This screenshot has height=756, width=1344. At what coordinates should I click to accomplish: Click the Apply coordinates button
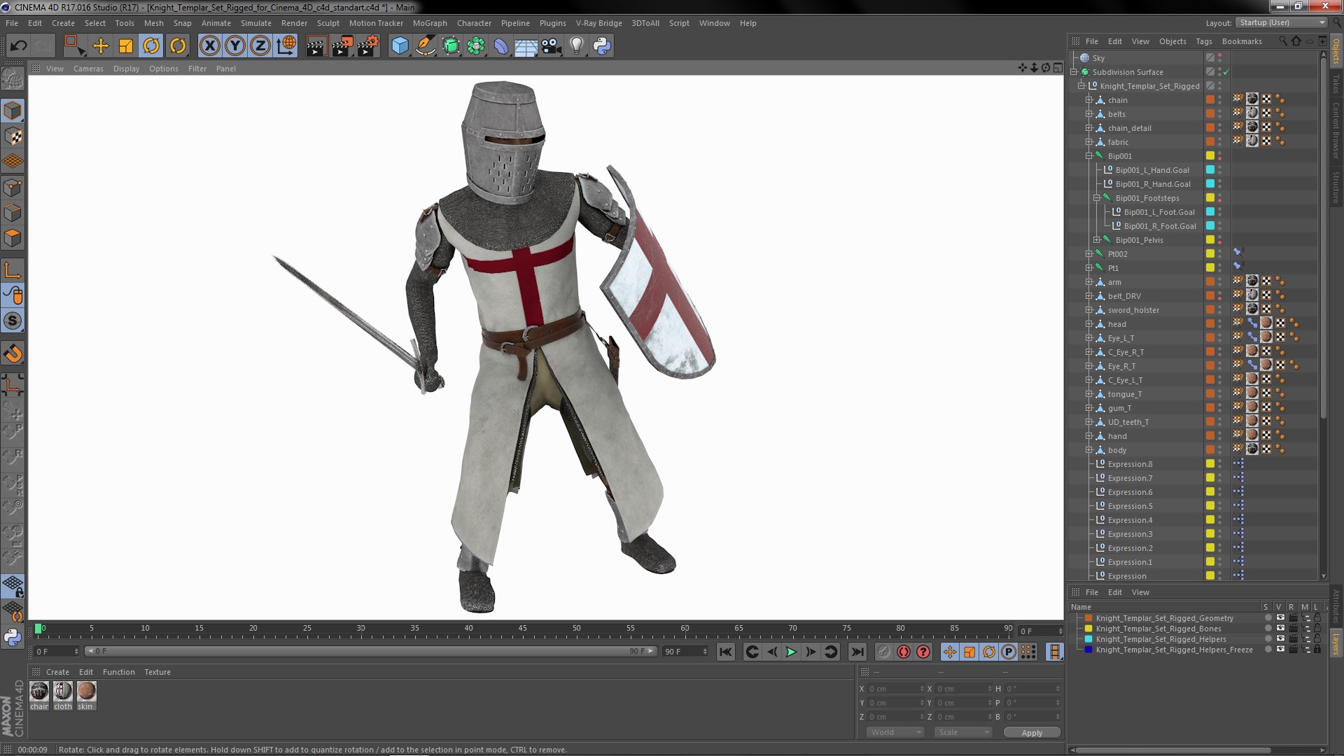(1031, 732)
